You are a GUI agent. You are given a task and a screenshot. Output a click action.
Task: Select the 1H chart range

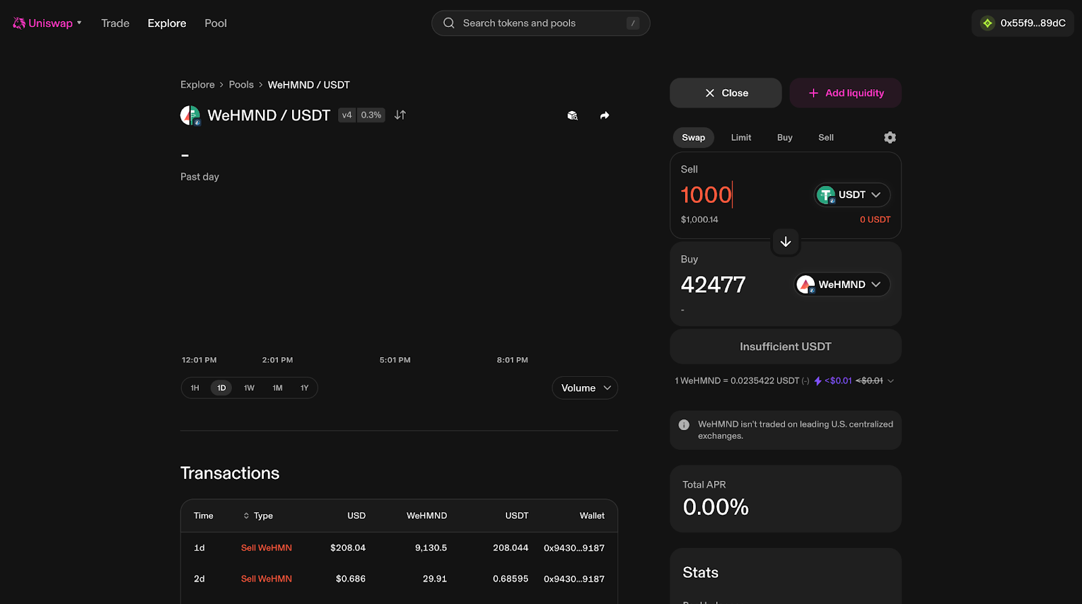tap(195, 388)
